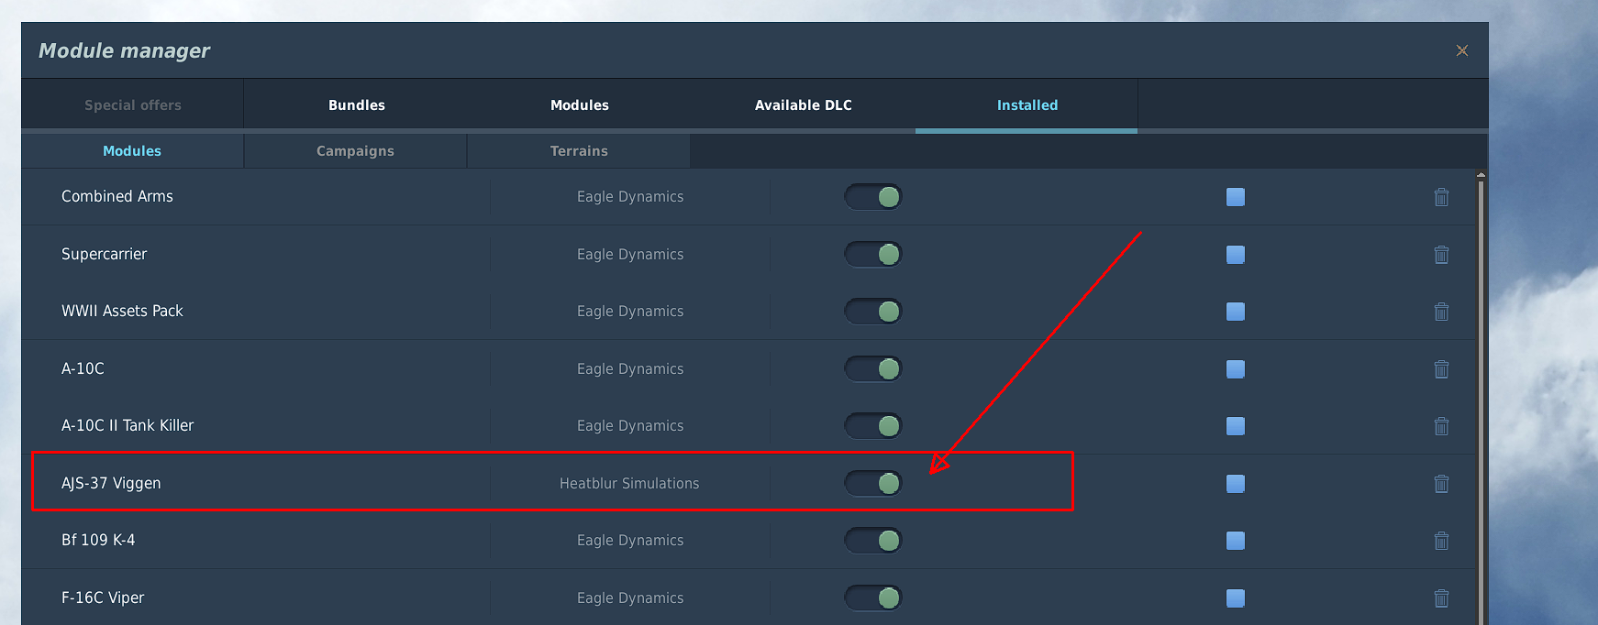Toggle the Supercarrier module off
The height and width of the screenshot is (625, 1598).
[x=873, y=254]
